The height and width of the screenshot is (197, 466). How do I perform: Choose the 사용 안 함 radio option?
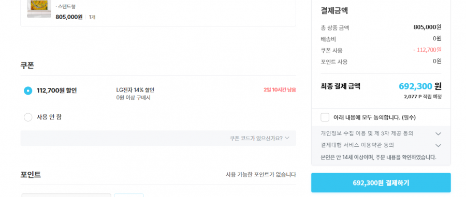[28, 117]
